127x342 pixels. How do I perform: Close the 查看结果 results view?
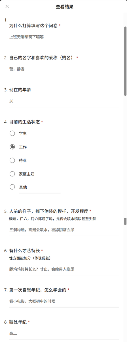tap(7, 7)
